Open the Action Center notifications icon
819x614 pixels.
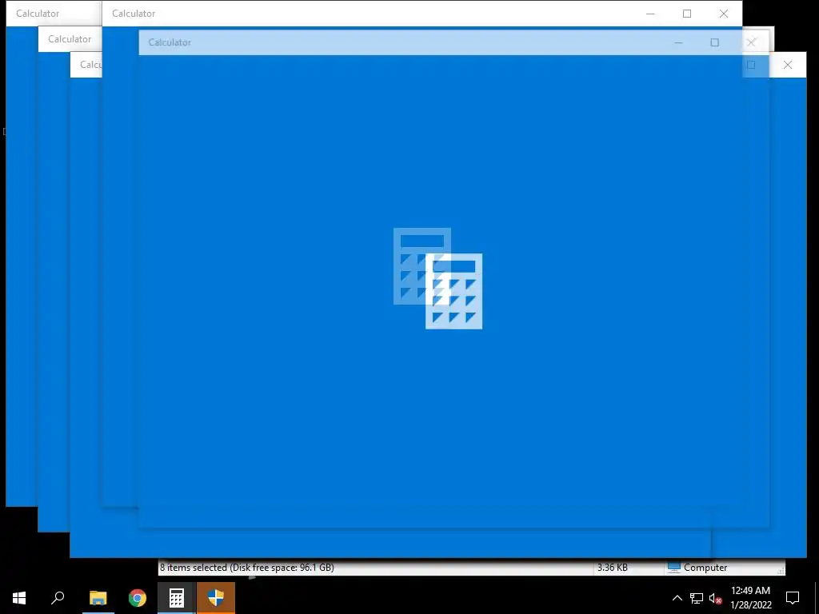793,598
